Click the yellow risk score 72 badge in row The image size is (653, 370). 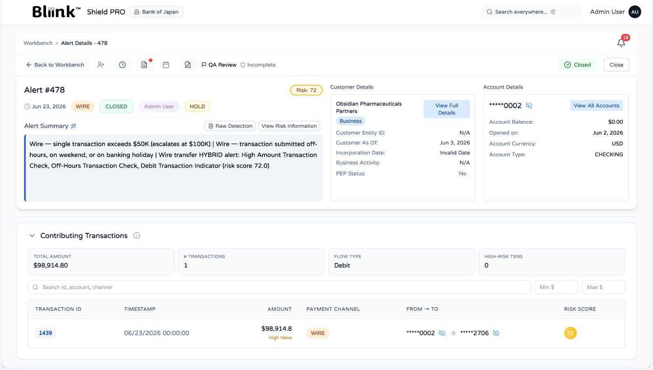[570, 333]
